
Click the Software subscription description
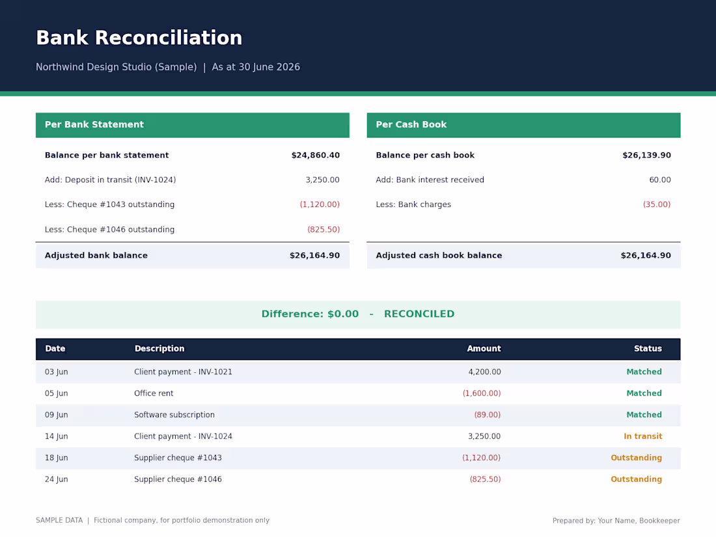174,415
